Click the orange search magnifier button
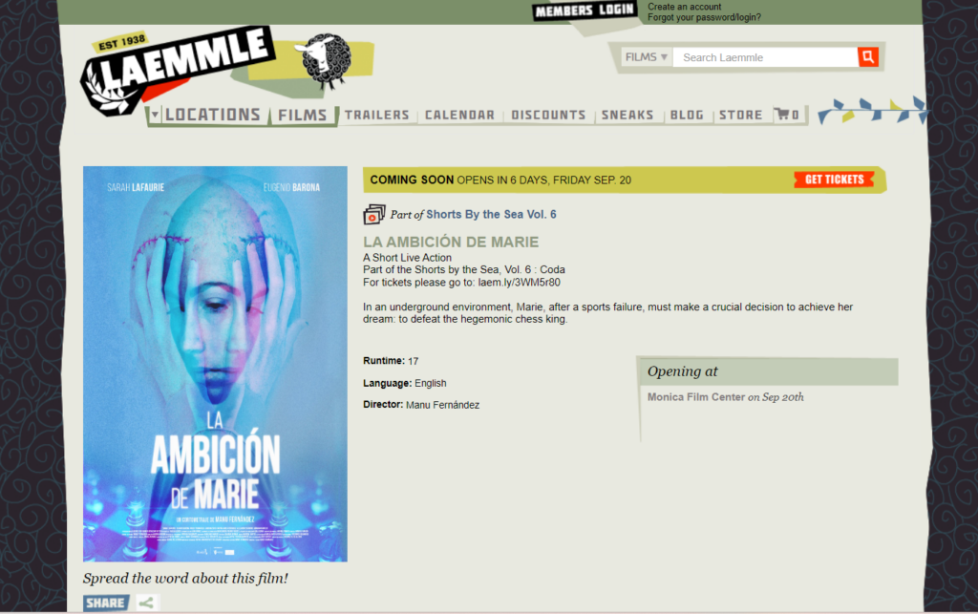978x614 pixels. (x=867, y=56)
